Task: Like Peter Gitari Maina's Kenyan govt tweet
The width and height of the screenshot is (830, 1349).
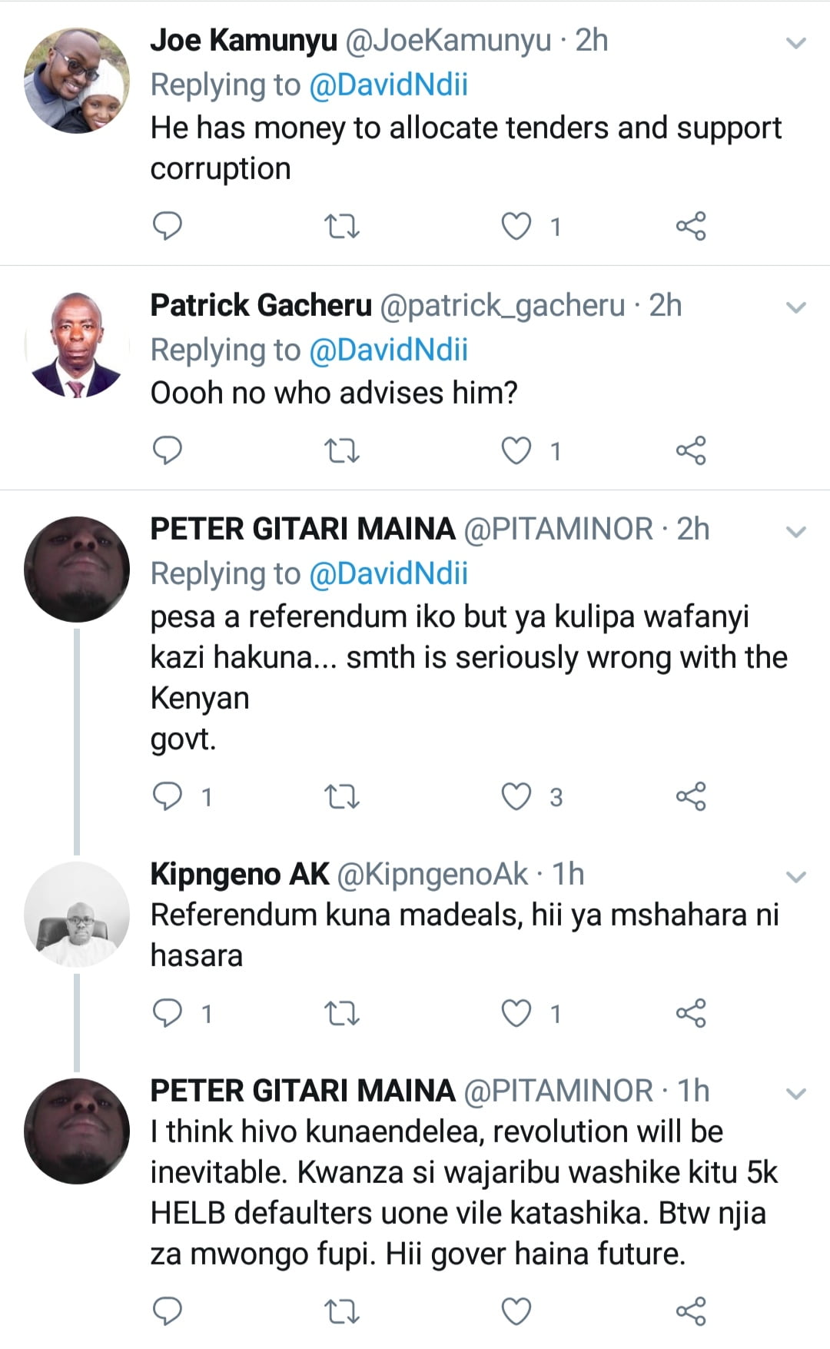Action: click(x=516, y=797)
